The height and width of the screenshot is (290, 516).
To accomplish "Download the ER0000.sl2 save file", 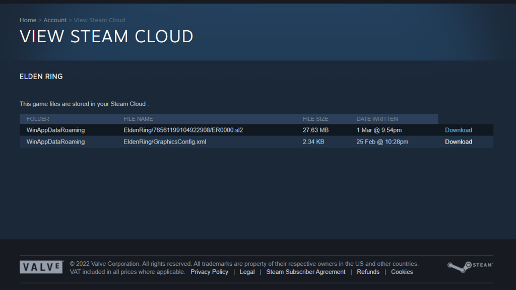I will pyautogui.click(x=459, y=130).
